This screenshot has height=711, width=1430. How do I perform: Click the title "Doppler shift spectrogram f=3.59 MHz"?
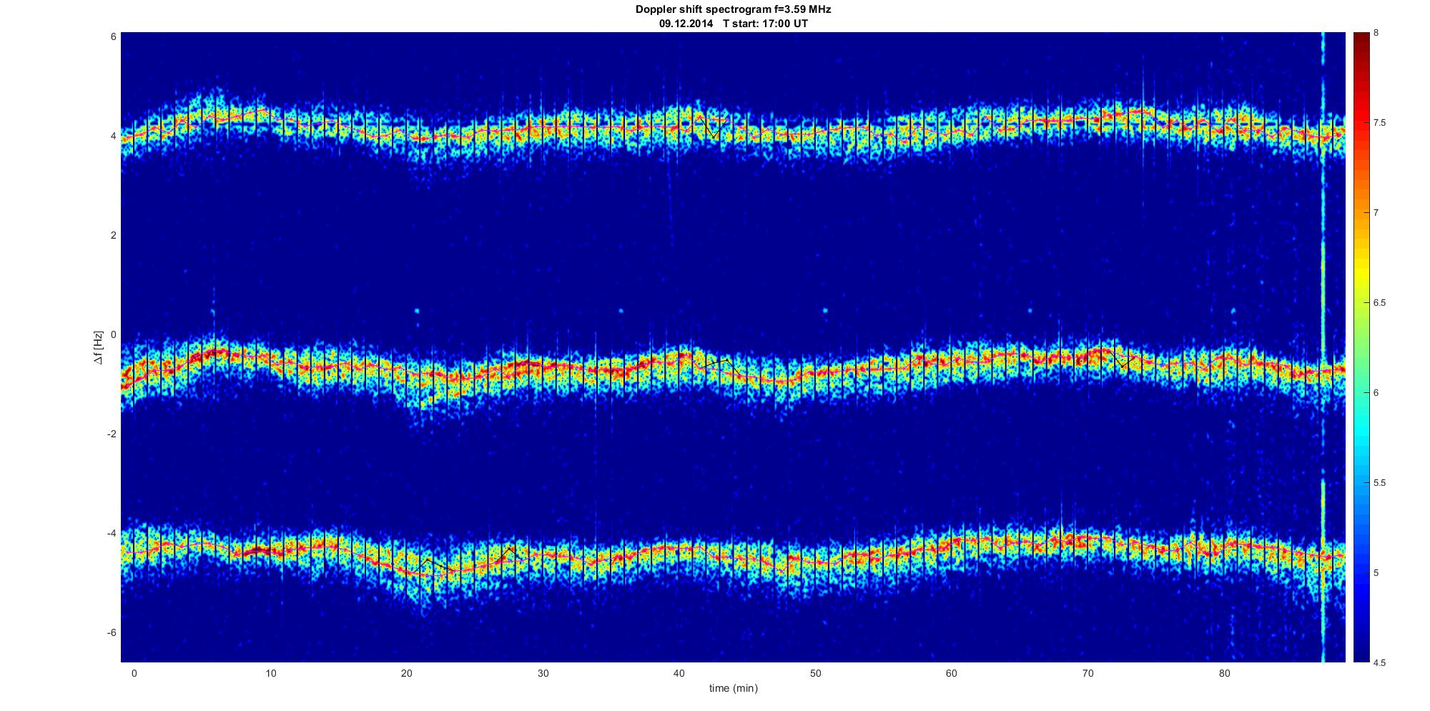733,10
